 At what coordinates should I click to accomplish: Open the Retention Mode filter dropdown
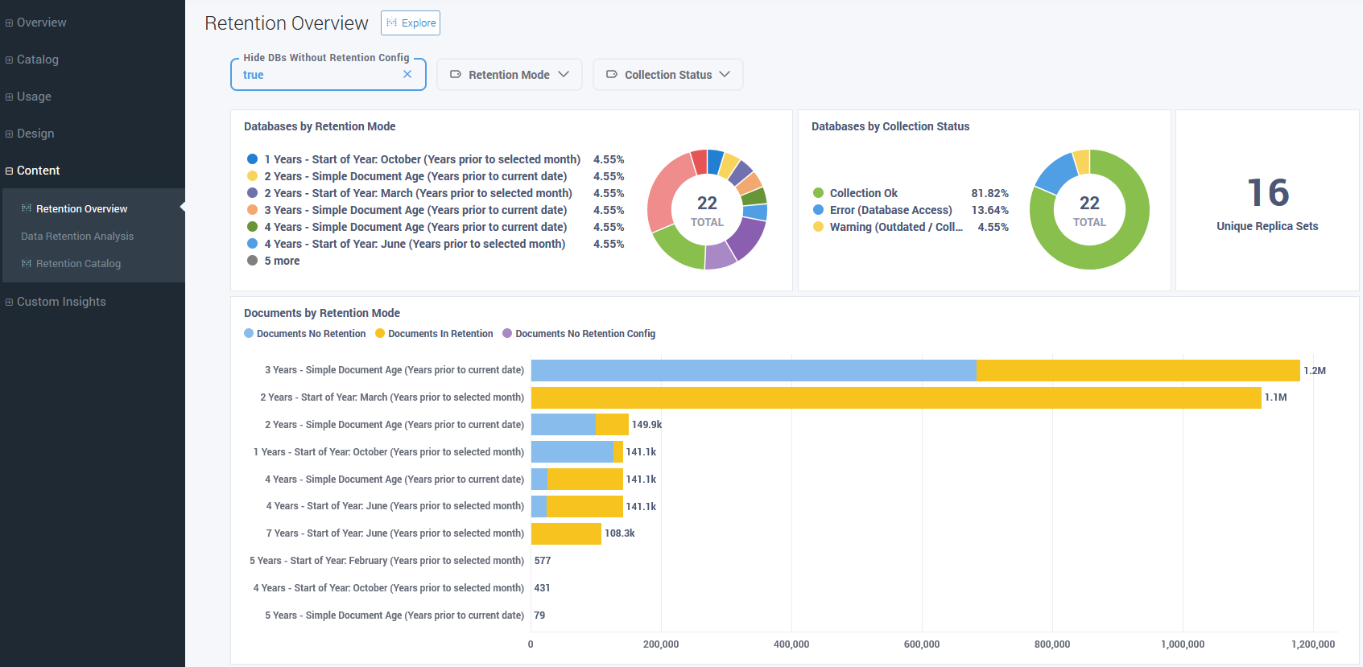tap(509, 75)
